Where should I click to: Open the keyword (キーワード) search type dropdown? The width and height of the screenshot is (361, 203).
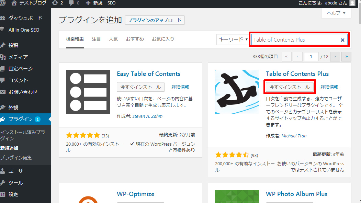pos(233,40)
